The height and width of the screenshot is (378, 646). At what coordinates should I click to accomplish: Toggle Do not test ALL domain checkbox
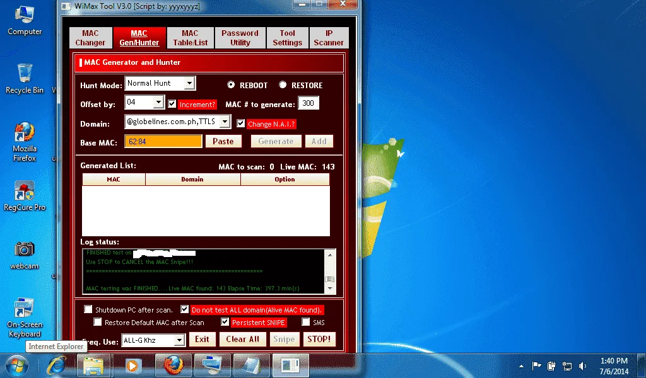(x=185, y=309)
